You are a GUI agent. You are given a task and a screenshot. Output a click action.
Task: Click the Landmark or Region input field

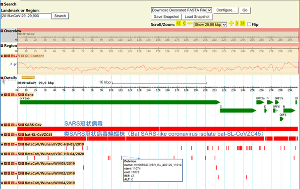click(x=26, y=16)
